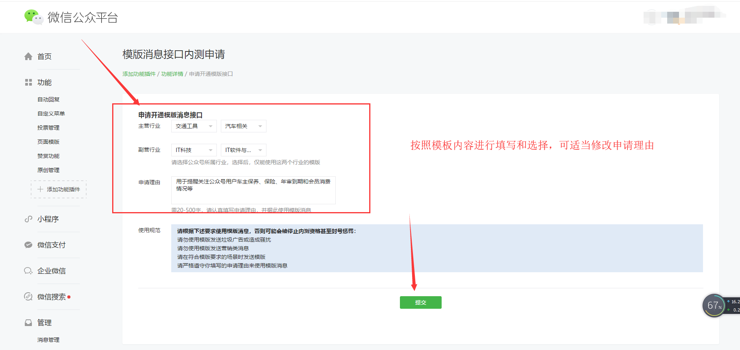Viewport: 740px width, 350px height.
Task: Open 企业微信 section
Action: pos(52,271)
